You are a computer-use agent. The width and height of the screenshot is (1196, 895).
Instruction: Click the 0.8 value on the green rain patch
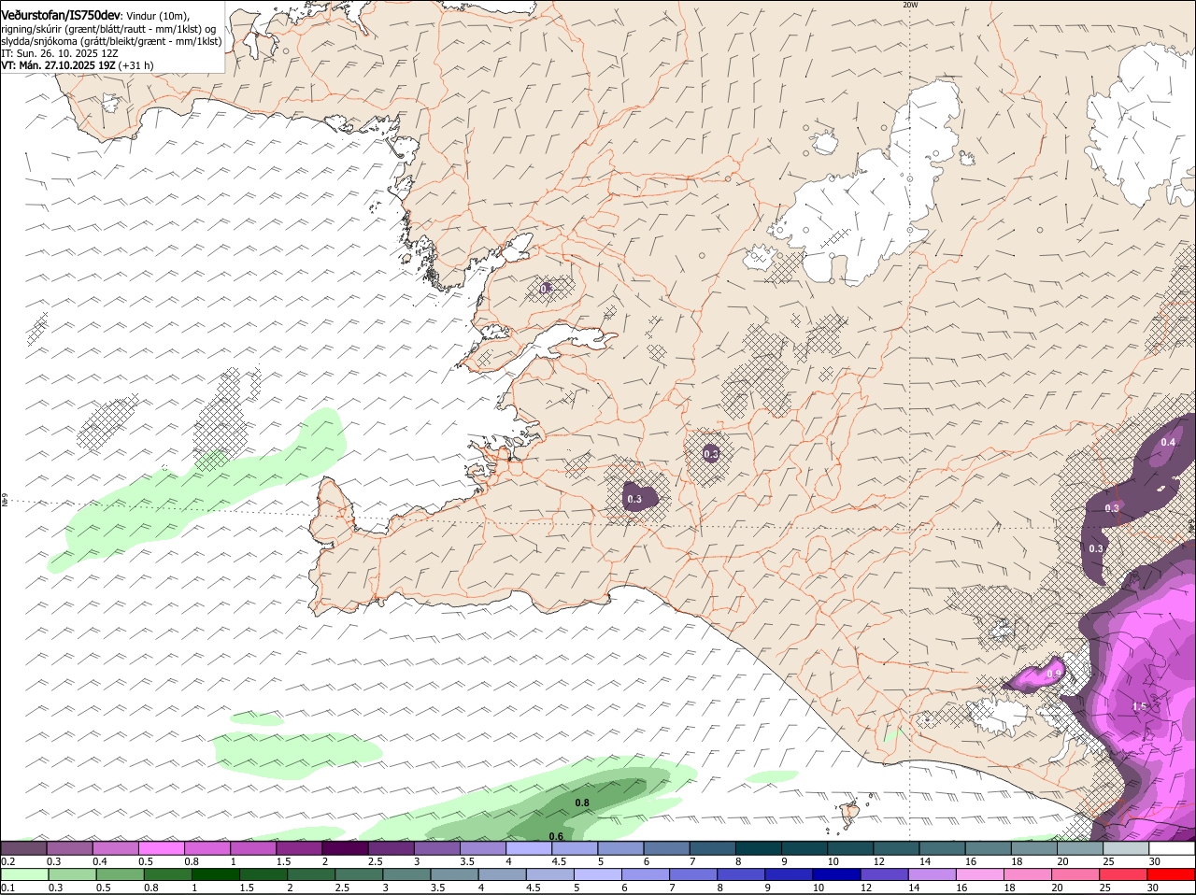pos(582,803)
